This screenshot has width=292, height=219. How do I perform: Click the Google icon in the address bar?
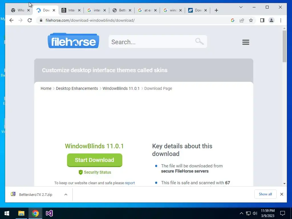[x=233, y=20]
